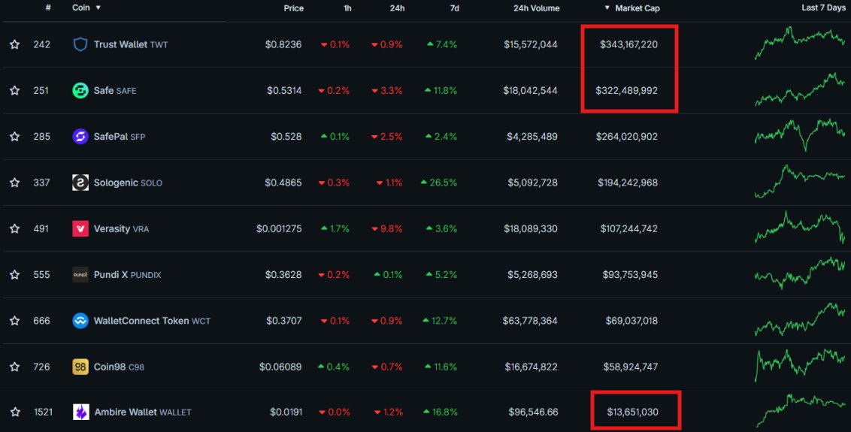Add Verasity to favorites star
This screenshot has width=851, height=432.
14,229
